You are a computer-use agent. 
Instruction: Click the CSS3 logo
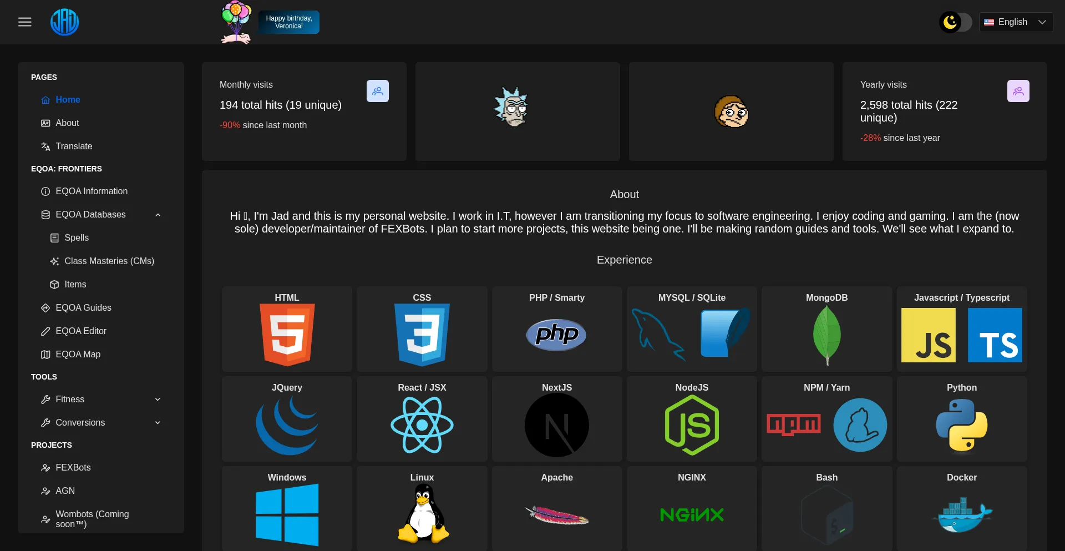(x=422, y=335)
